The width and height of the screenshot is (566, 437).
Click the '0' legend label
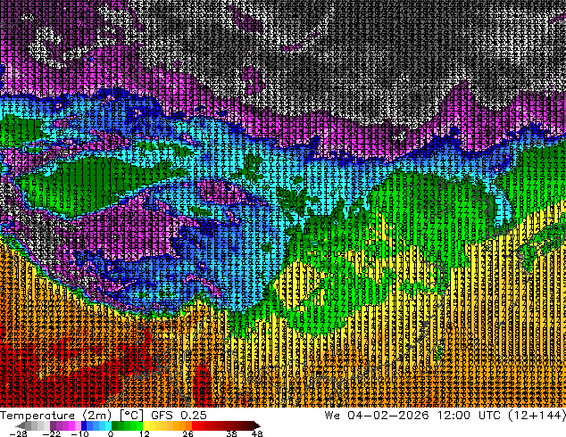tap(111, 433)
